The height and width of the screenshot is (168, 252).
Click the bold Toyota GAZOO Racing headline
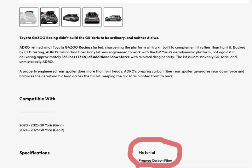tap(89, 38)
